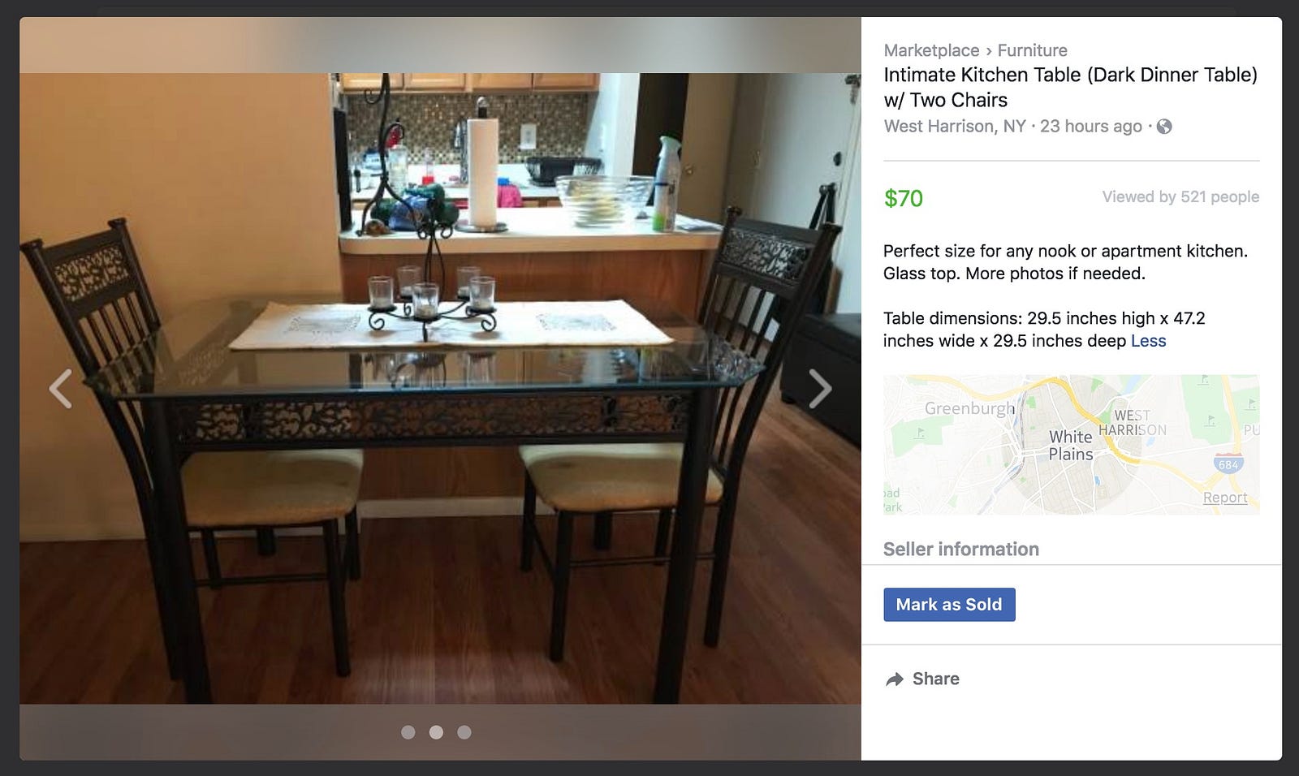Image resolution: width=1299 pixels, height=776 pixels.
Task: Click the Share arrow icon
Action: (894, 679)
